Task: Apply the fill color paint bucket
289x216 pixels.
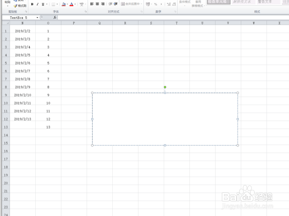Action: click(64, 4)
